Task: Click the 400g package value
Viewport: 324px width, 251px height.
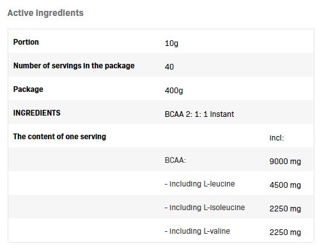Action: click(174, 91)
